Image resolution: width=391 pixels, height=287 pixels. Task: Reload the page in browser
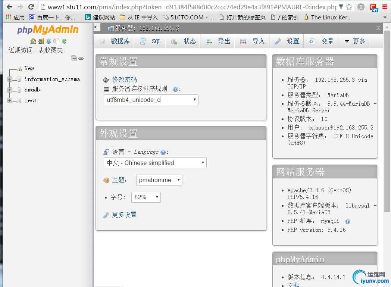pyautogui.click(x=31, y=7)
